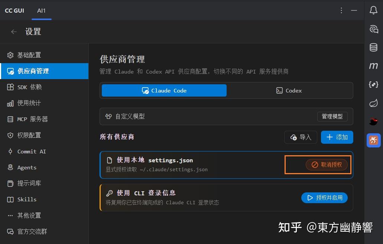Click the 导入 import button
383x244 pixels.
(x=301, y=137)
